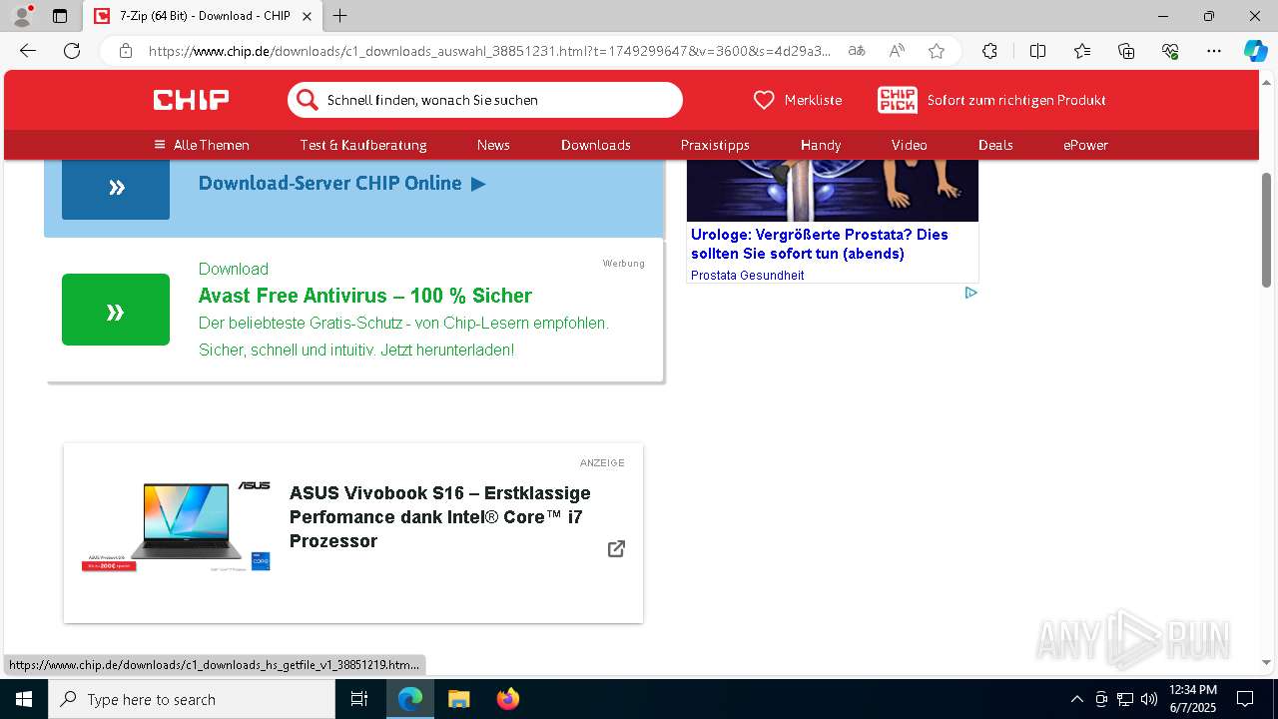Open Merkliste heart icon
The height and width of the screenshot is (719, 1278).
click(x=764, y=100)
